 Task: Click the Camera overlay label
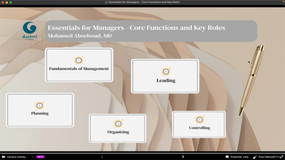click(x=16, y=157)
